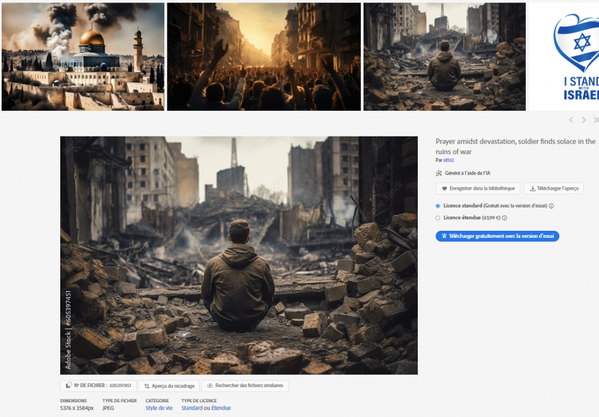The image size is (599, 417).
Task: Click image title Prayer amidst devastation
Action: pyautogui.click(x=515, y=146)
